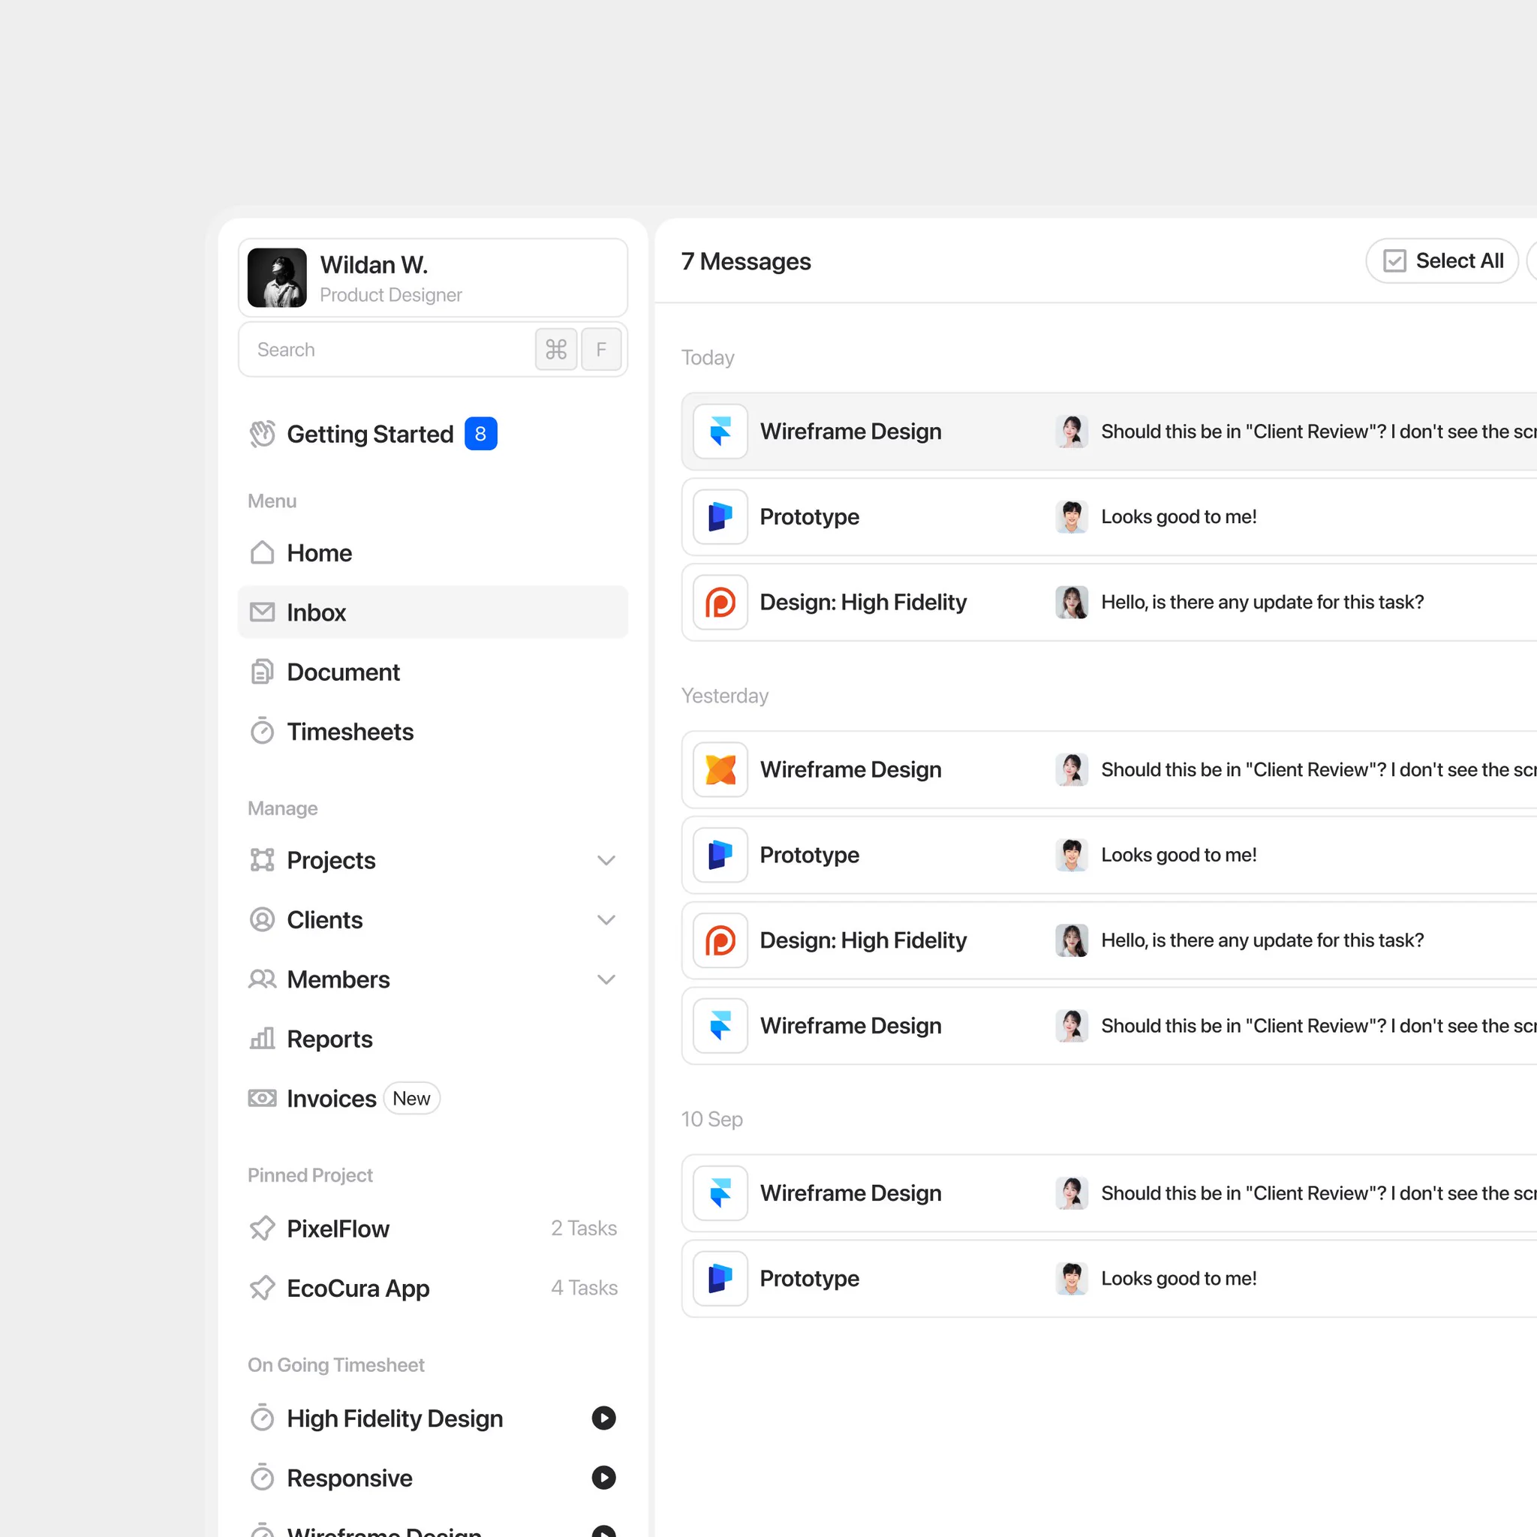Click the New badge beside Invoices
The width and height of the screenshot is (1537, 1537).
tap(411, 1098)
